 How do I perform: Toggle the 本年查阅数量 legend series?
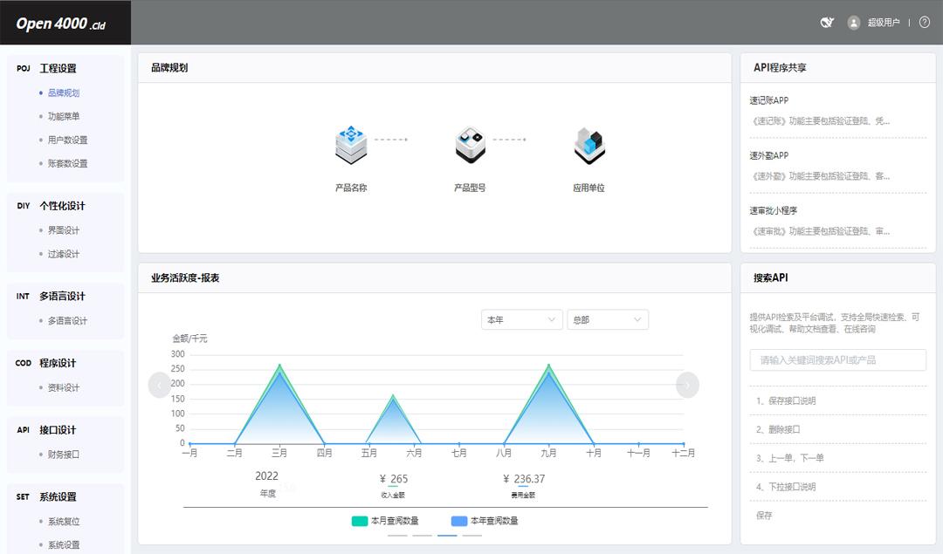tap(485, 521)
